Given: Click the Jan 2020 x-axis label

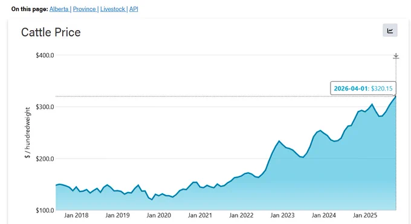Looking at the screenshot, I should tap(158, 216).
